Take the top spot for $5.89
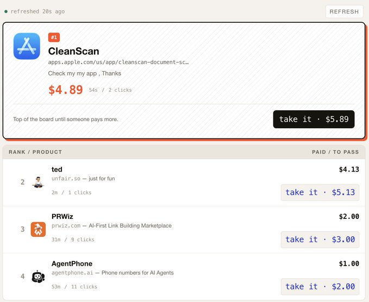 coord(314,119)
